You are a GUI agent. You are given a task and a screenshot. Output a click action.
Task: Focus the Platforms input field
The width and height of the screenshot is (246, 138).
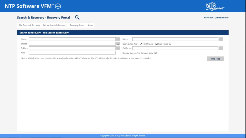coord(175,48)
